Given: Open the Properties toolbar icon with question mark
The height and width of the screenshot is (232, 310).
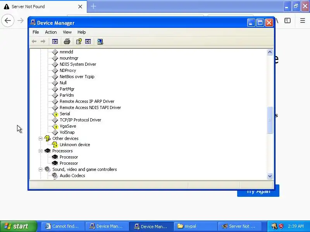Looking at the screenshot, I should (x=79, y=41).
